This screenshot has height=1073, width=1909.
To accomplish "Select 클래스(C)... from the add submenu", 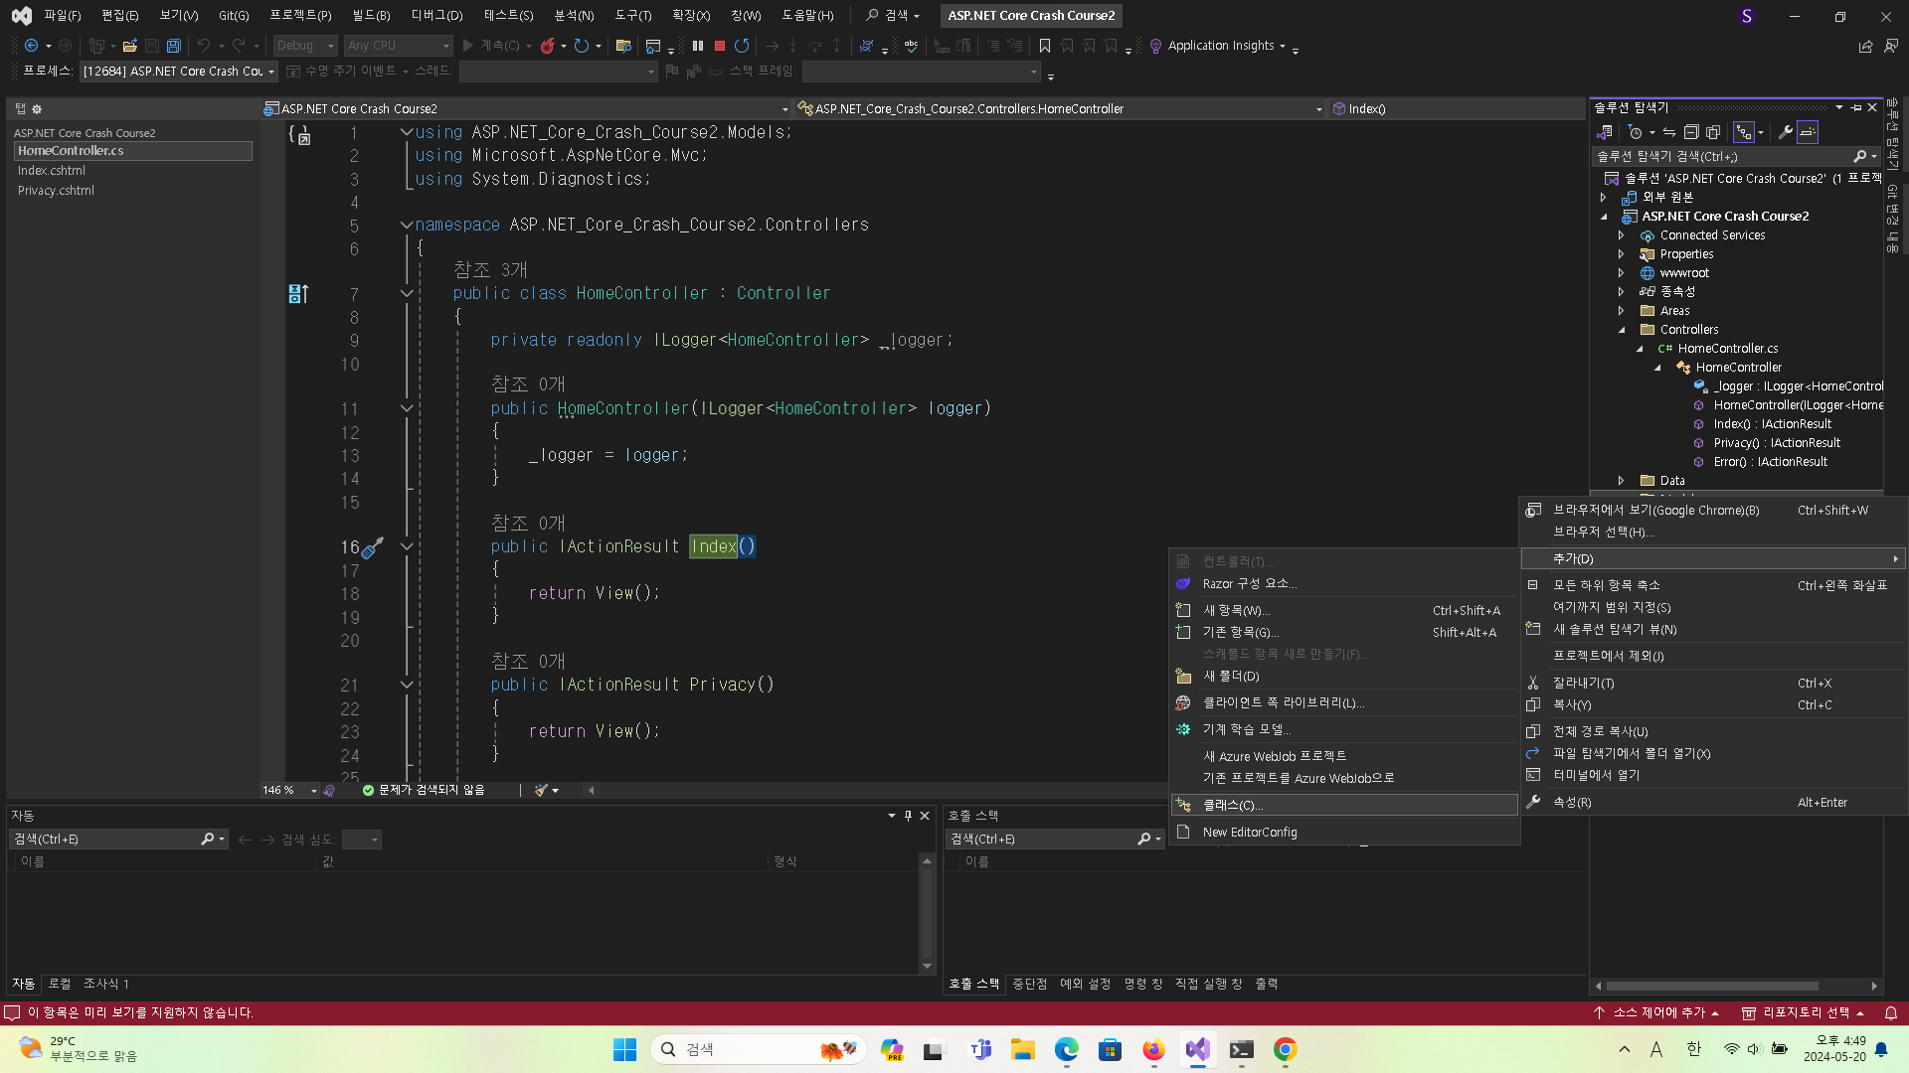I will pyautogui.click(x=1344, y=805).
